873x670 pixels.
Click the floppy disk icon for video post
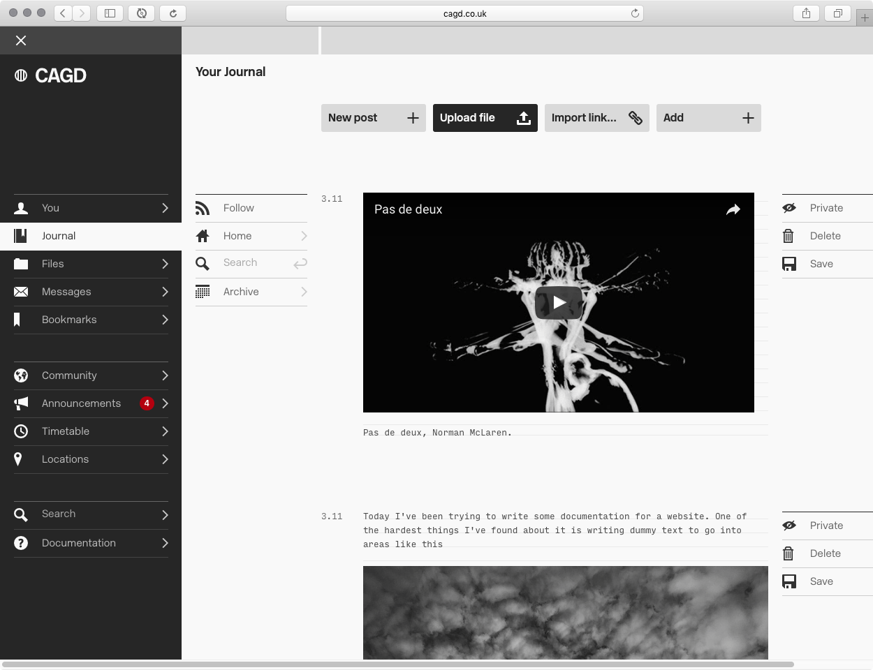pos(789,264)
